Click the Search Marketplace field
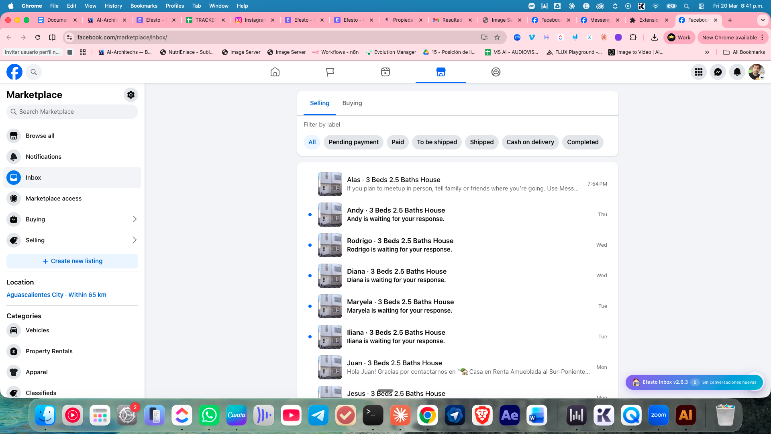Image resolution: width=771 pixels, height=434 pixels. (72, 112)
